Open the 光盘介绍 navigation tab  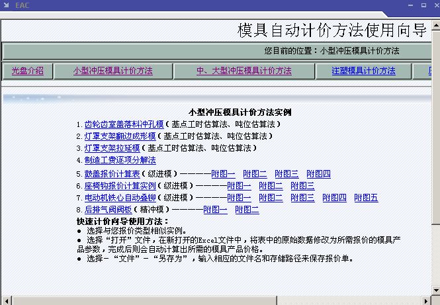pyautogui.click(x=28, y=71)
